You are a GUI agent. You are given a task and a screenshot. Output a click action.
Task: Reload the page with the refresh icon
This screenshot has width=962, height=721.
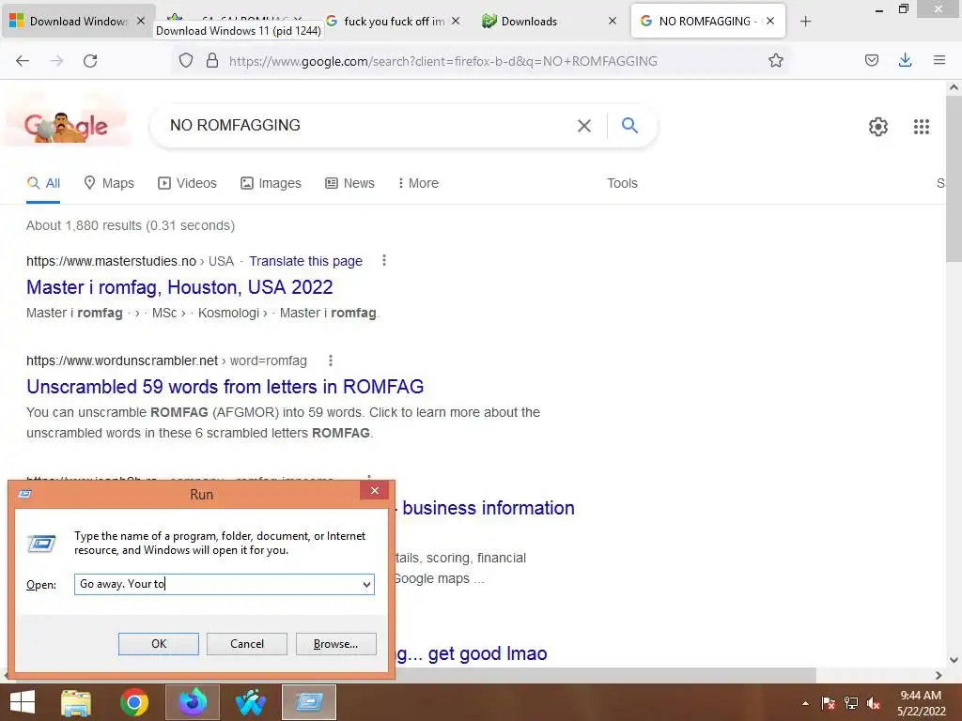click(x=90, y=61)
